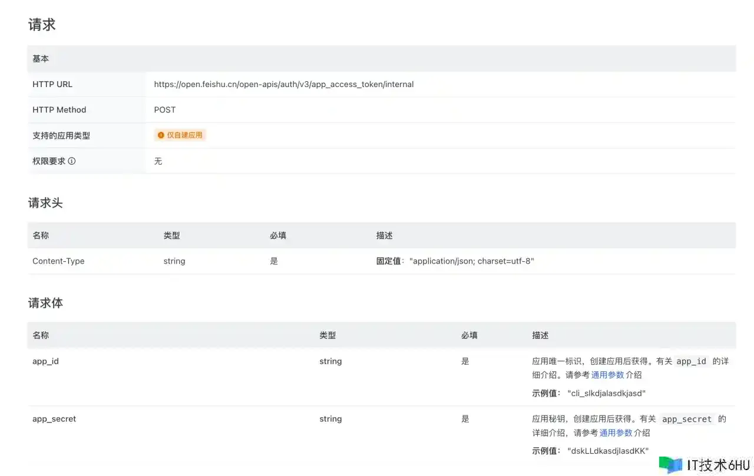Select the POST method value
The height and width of the screenshot is (476, 754).
coord(165,110)
